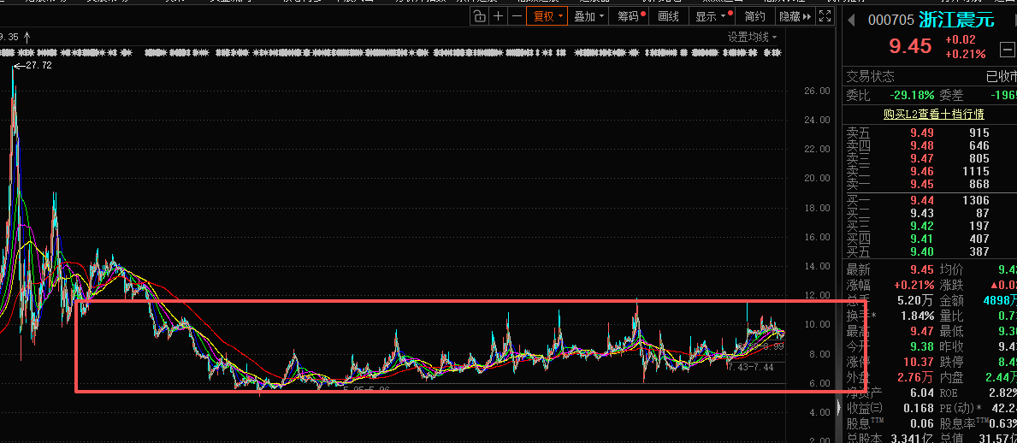
Task: Select the 卖四 price 9.48
Action: [x=922, y=145]
